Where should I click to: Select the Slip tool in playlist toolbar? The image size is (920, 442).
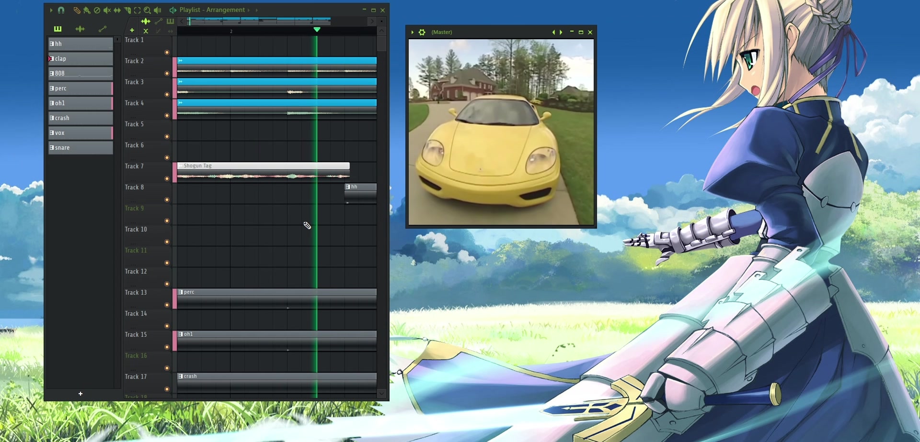pos(117,10)
